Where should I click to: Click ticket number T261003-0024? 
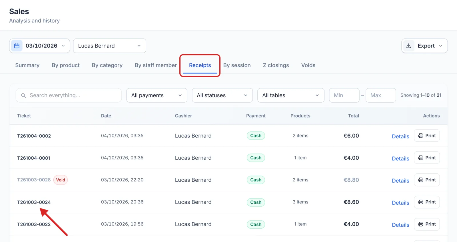click(34, 202)
